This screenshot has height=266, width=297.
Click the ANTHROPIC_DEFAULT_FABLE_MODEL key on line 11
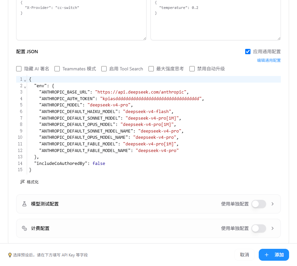[x=79, y=144]
